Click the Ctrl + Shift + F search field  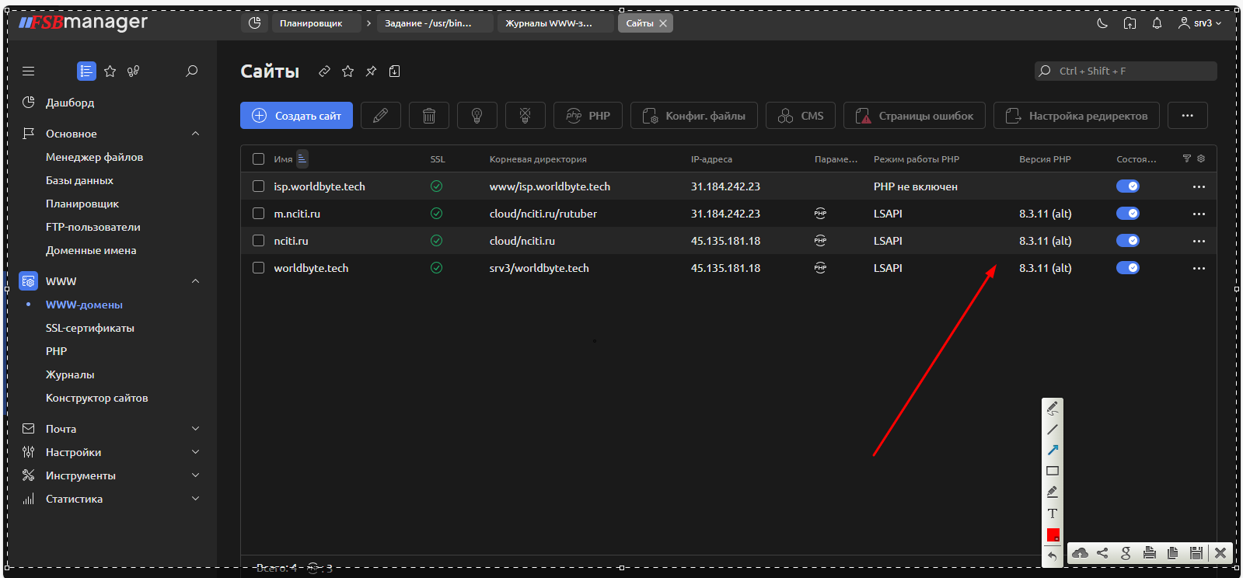[x=1126, y=71]
